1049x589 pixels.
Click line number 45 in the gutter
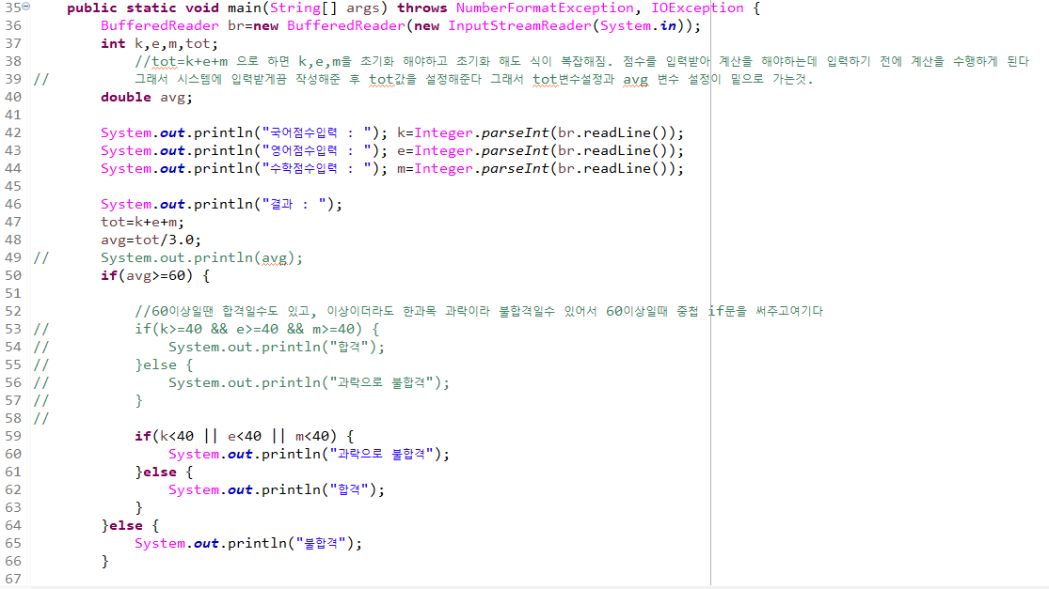[x=13, y=186]
